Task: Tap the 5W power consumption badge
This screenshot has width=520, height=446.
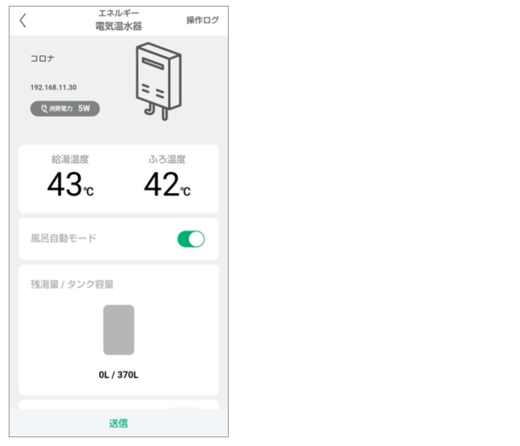Action: pyautogui.click(x=65, y=109)
